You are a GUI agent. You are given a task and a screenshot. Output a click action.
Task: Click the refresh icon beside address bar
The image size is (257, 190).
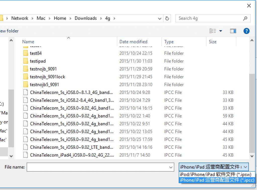(x=167, y=18)
